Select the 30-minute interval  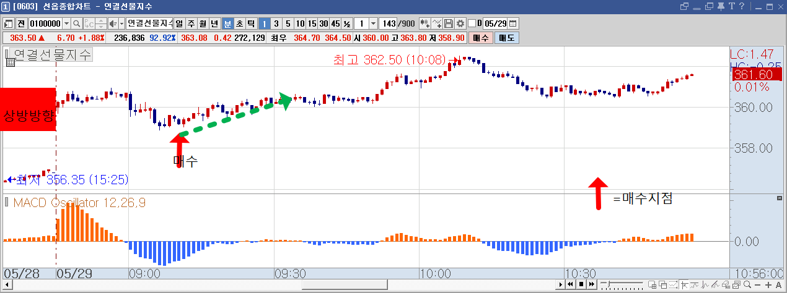tap(323, 23)
